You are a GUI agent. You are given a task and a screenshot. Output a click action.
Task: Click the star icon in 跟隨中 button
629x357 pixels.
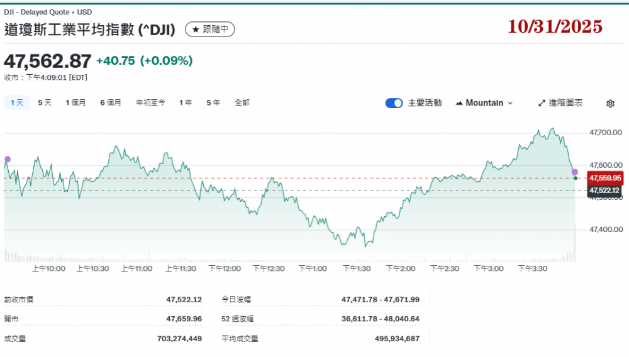pos(196,30)
